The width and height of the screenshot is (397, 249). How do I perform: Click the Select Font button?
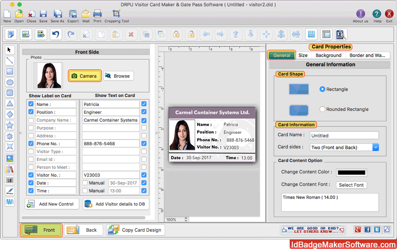[x=351, y=185]
